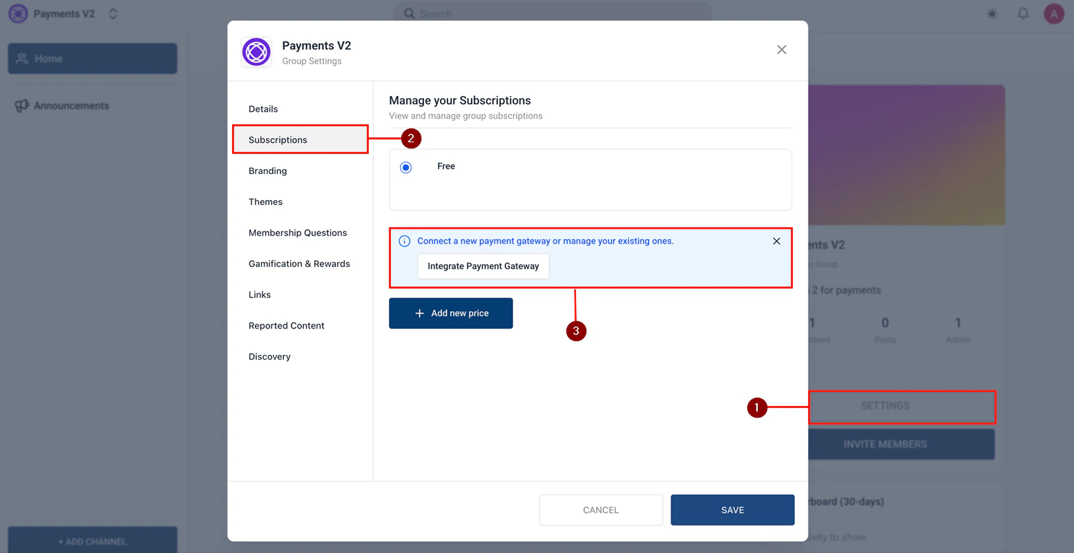Viewport: 1074px width, 553px height.
Task: Expand the Payments V2 group switcher
Action: (113, 13)
